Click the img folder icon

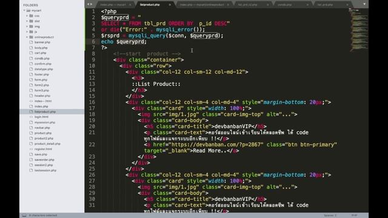point(31,27)
